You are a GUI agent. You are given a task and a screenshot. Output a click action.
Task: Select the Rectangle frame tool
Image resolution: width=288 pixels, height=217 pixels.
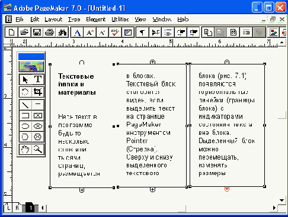[38, 115]
